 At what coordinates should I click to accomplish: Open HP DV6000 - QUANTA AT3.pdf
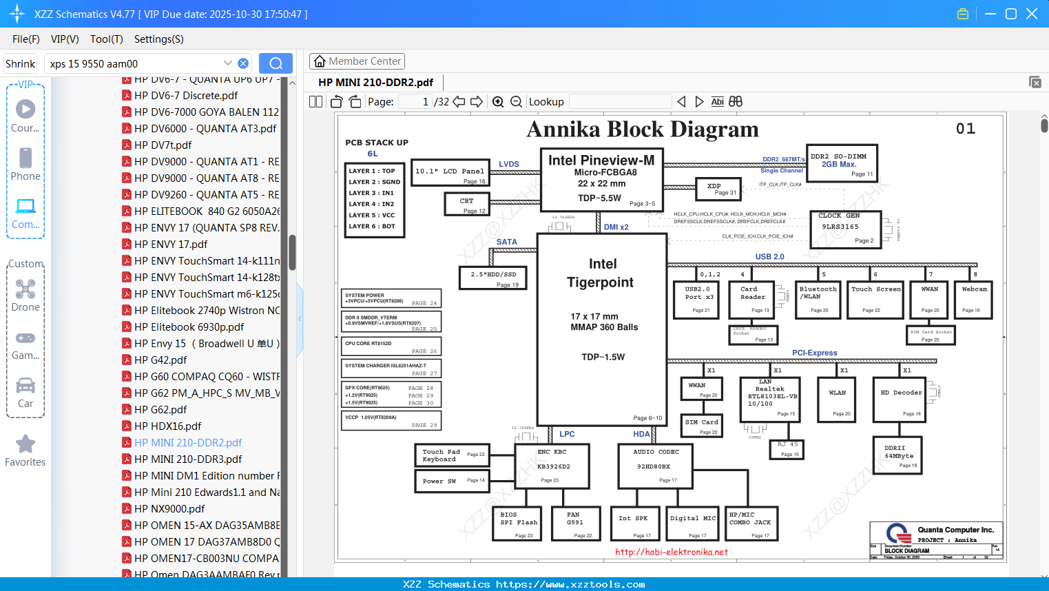pyautogui.click(x=205, y=129)
